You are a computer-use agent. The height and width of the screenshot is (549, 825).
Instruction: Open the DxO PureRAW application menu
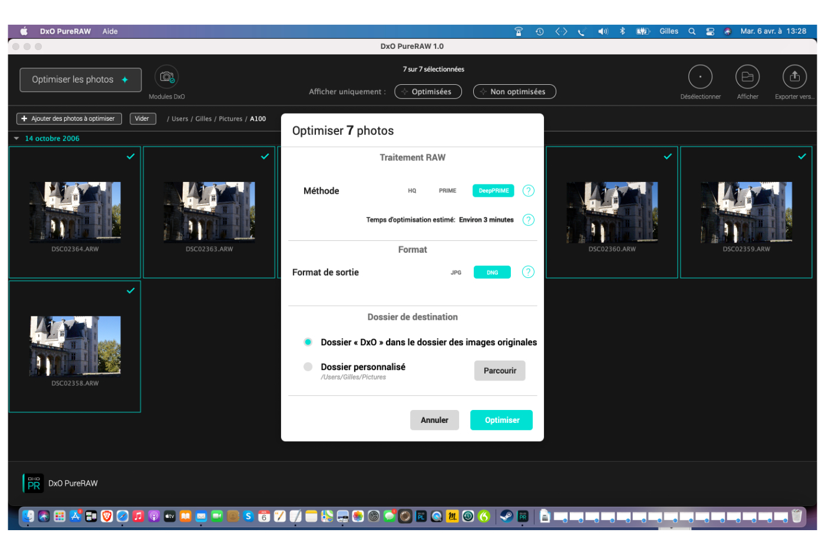(65, 31)
